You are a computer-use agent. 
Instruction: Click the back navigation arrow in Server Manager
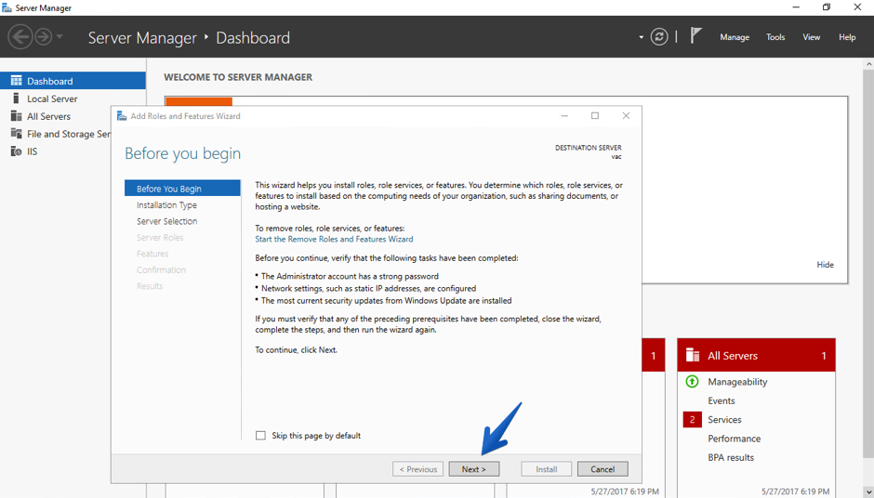coord(20,37)
